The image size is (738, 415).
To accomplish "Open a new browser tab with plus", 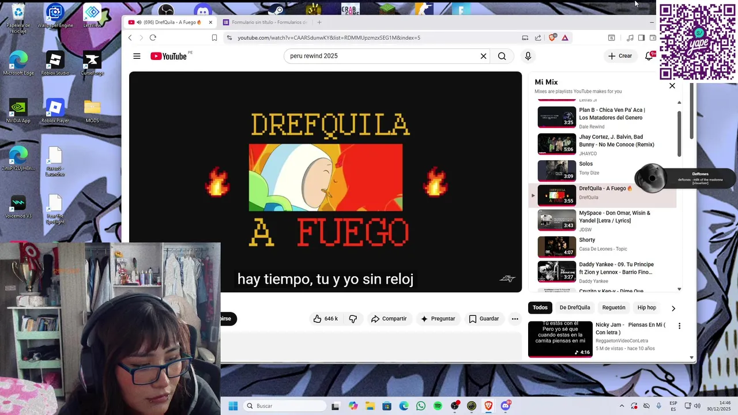I will tap(319, 22).
